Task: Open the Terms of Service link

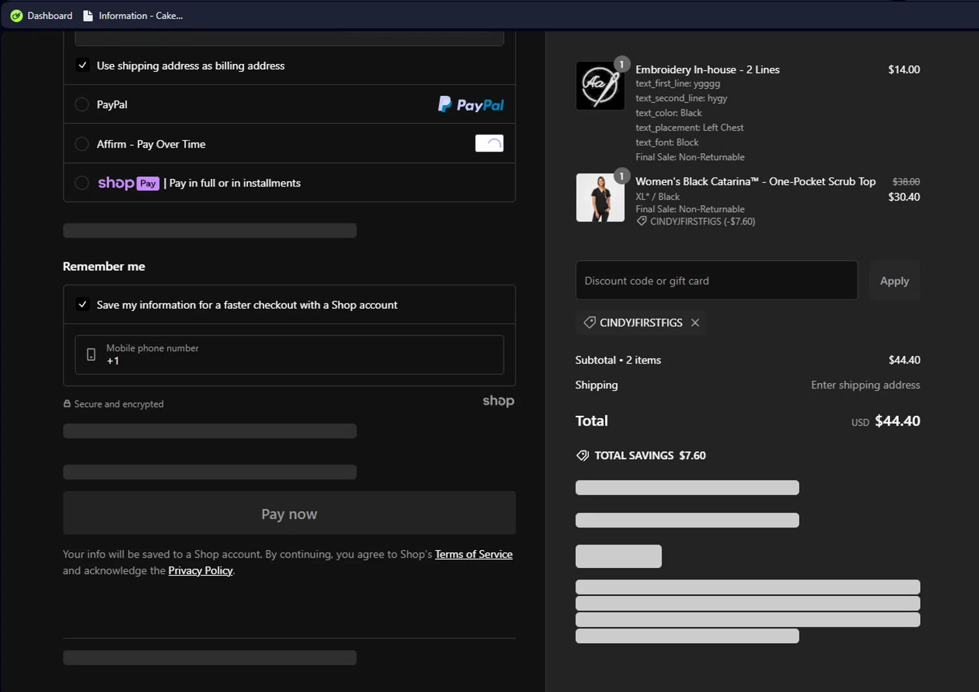Action: pos(473,554)
